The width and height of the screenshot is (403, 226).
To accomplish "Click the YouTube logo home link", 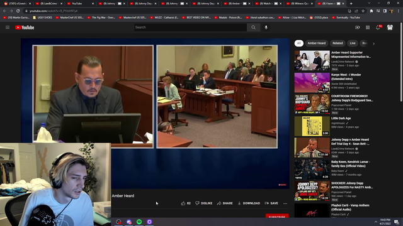I will tap(25, 28).
